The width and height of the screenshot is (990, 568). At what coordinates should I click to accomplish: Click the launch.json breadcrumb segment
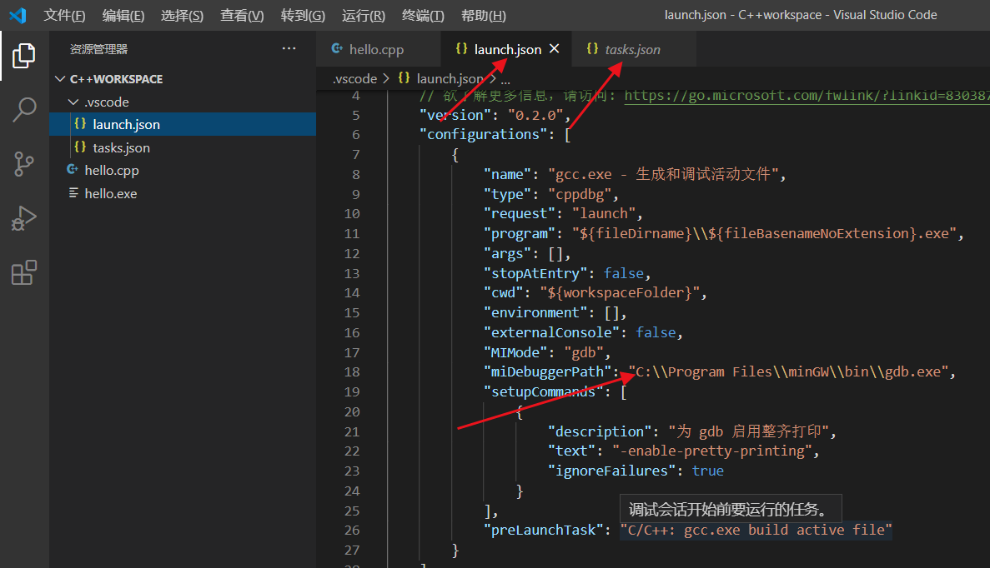(450, 78)
